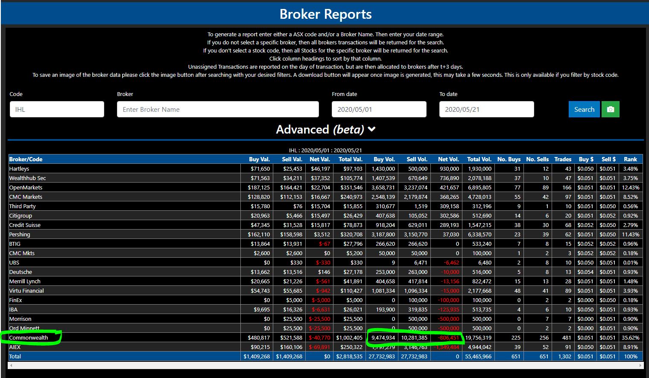649x378 pixels.
Task: Select the Credit Suisse broker name
Action: (25, 225)
